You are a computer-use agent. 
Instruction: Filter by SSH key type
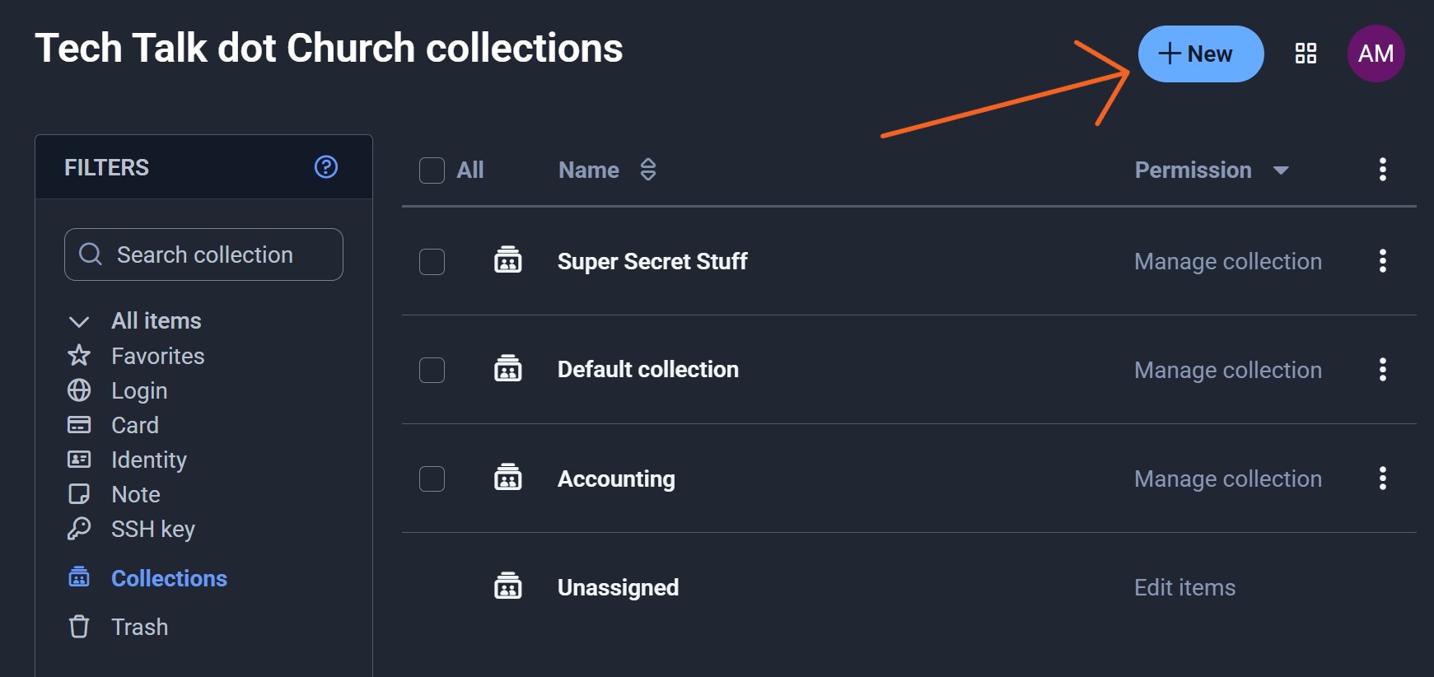pos(153,529)
